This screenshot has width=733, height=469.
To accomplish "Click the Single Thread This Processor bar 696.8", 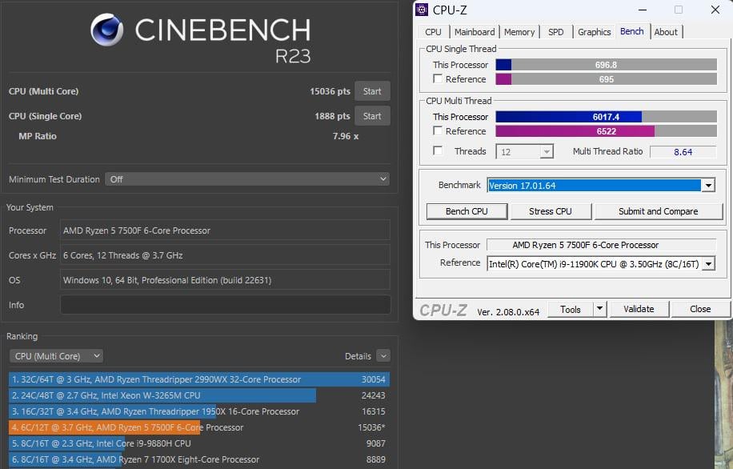I will point(607,65).
